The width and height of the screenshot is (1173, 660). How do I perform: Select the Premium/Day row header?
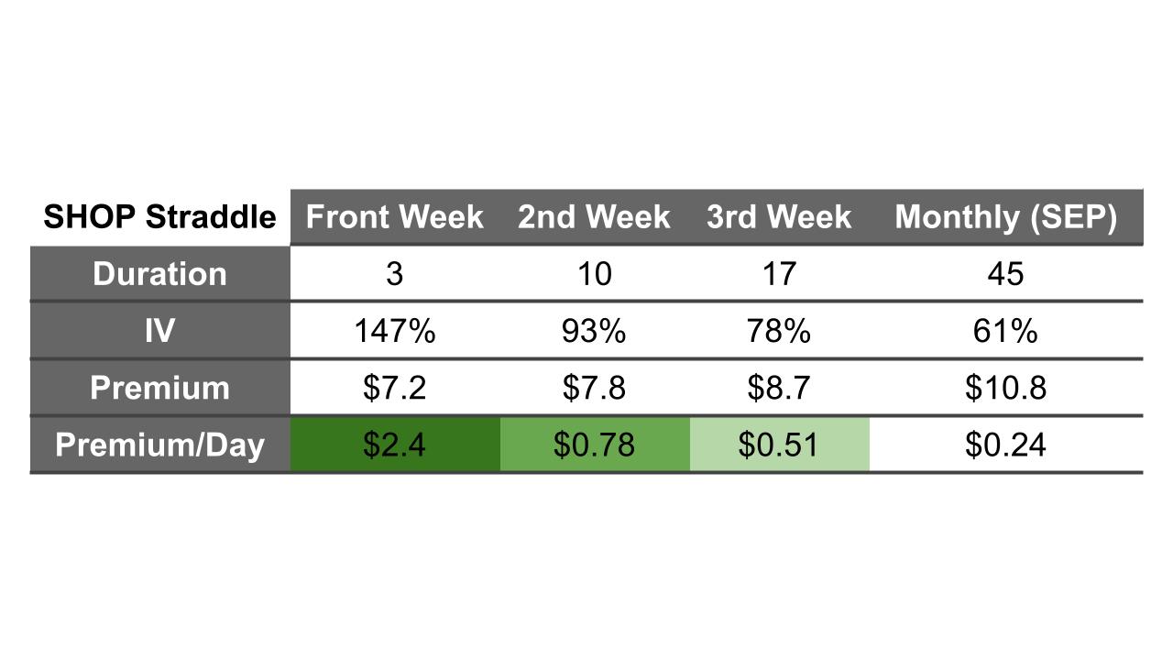coord(159,445)
